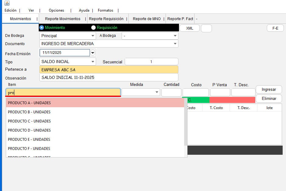This screenshot has height=191, width=286.
Task: Open the Edición menu
Action: (11, 10)
